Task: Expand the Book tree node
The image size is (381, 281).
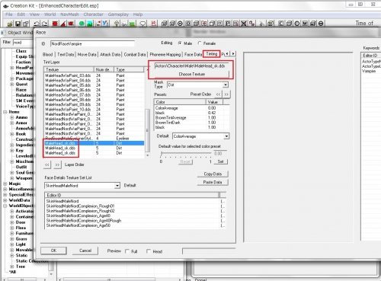Action: tap(12, 134)
